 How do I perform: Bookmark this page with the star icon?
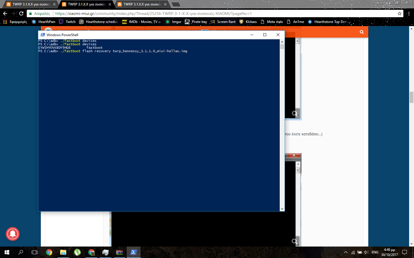coord(399,13)
